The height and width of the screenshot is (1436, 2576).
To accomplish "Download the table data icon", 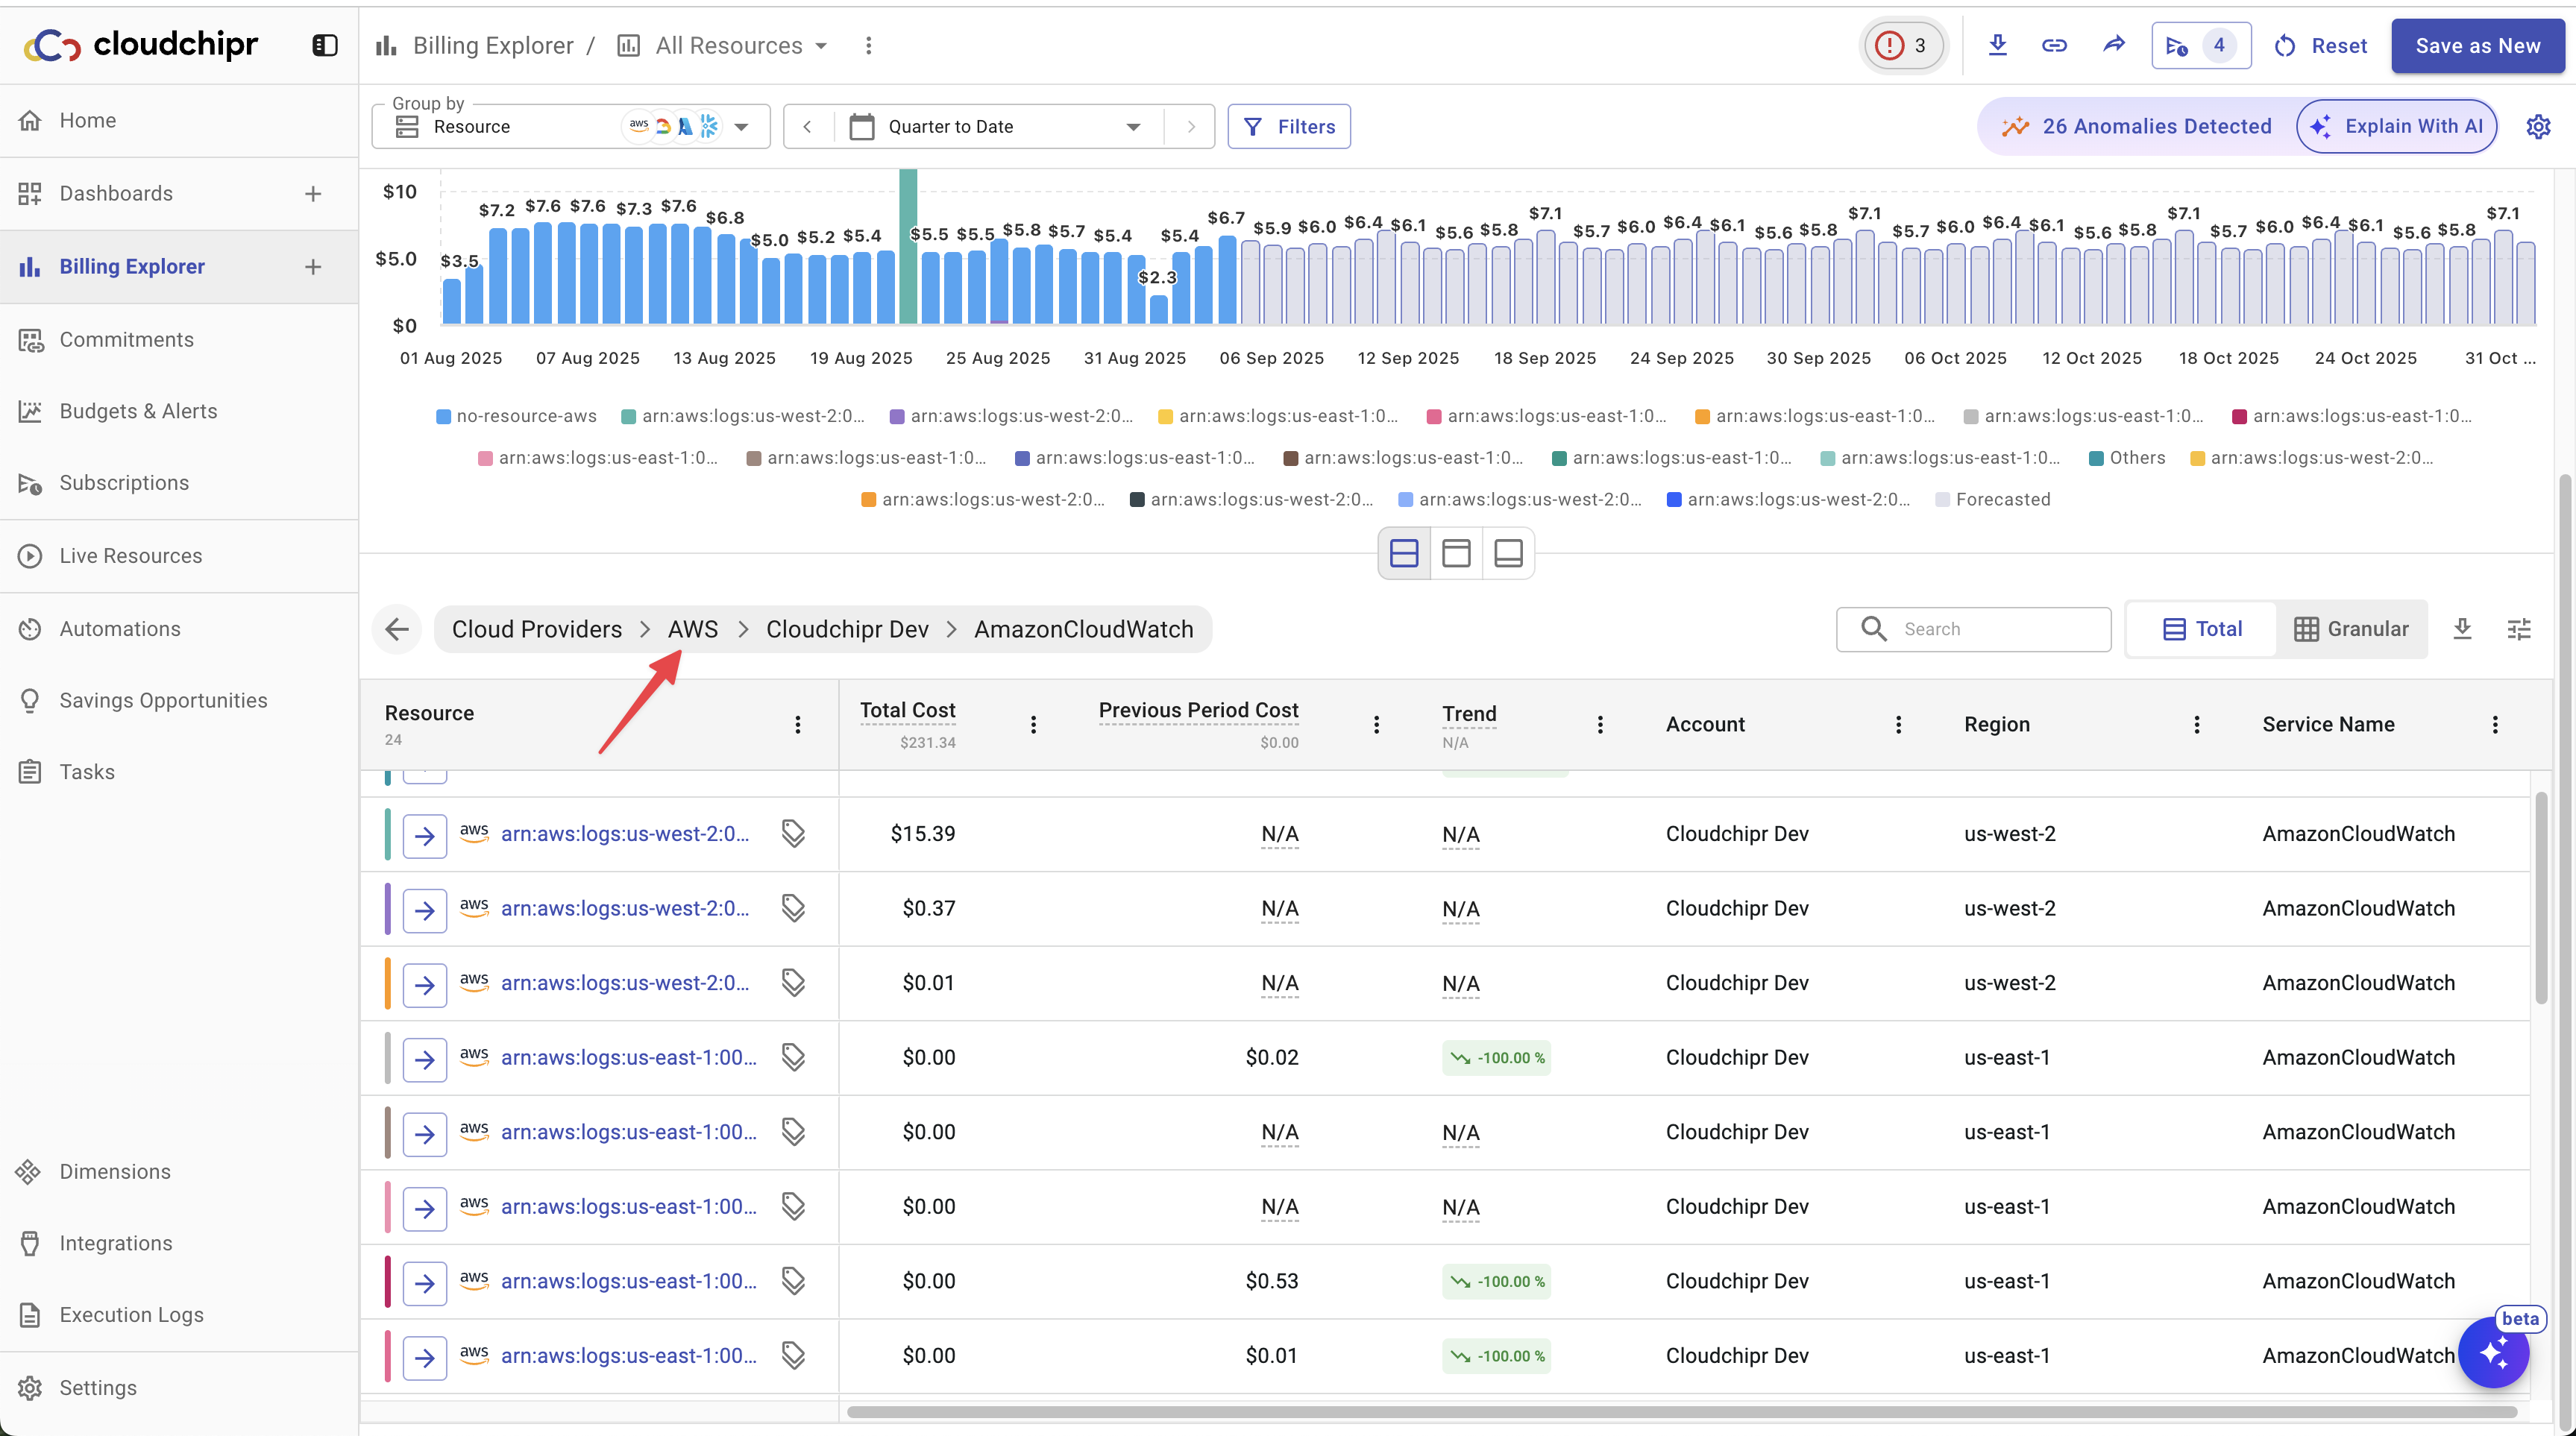I will point(2462,629).
